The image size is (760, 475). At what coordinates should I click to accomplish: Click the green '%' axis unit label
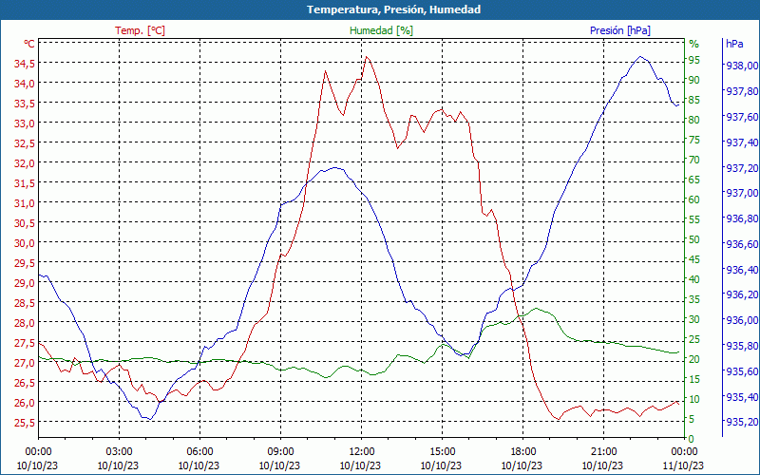click(694, 44)
